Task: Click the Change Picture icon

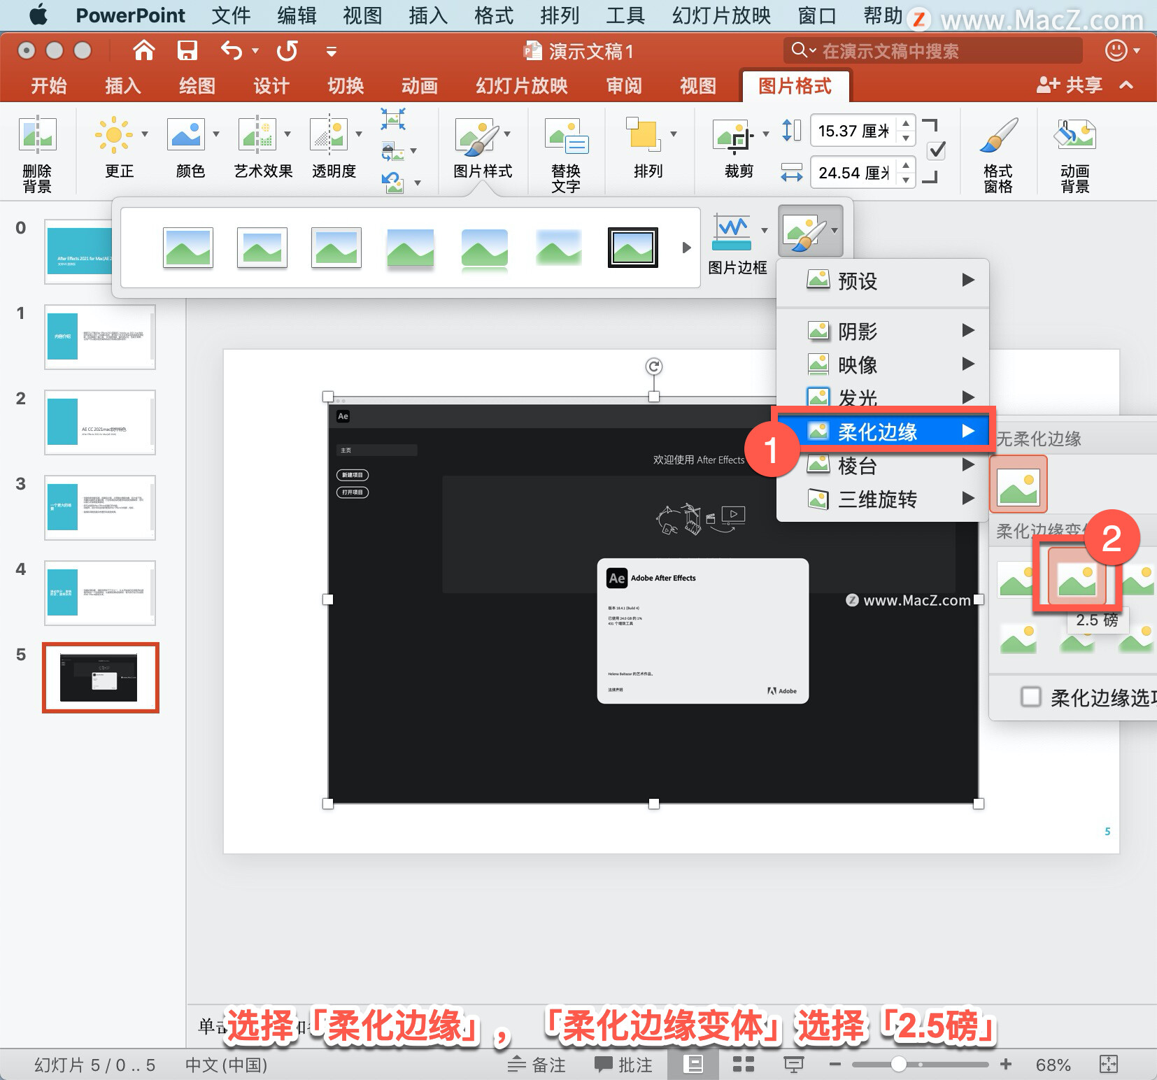Action: coord(393,151)
